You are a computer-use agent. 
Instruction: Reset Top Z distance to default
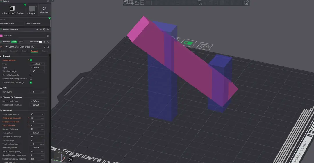pyautogui.click(x=28, y=126)
